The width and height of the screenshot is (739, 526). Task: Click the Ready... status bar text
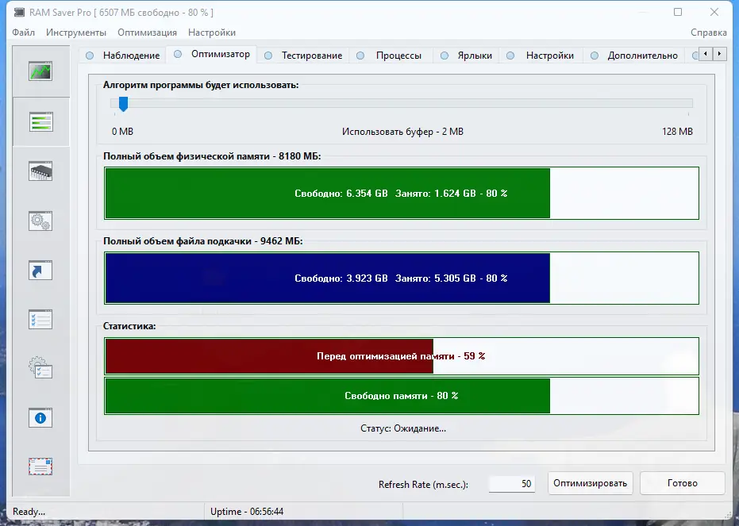(29, 512)
